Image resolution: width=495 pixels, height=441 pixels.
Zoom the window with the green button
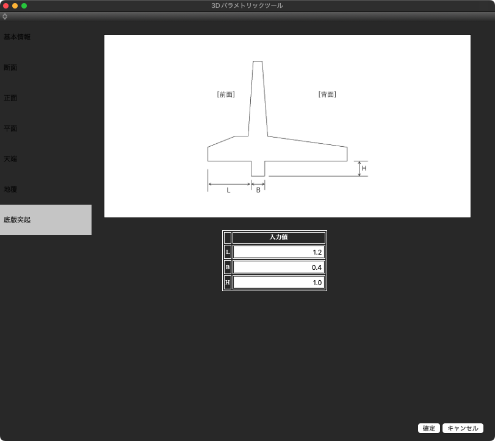click(x=24, y=5)
